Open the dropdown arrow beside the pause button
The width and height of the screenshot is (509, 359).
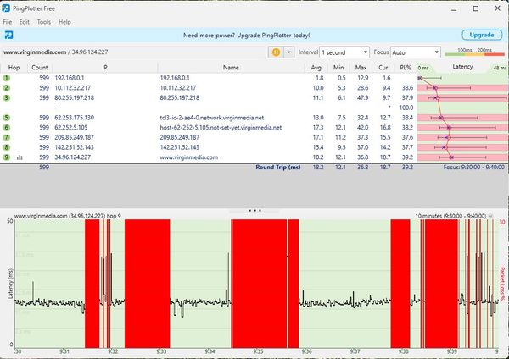pos(289,52)
